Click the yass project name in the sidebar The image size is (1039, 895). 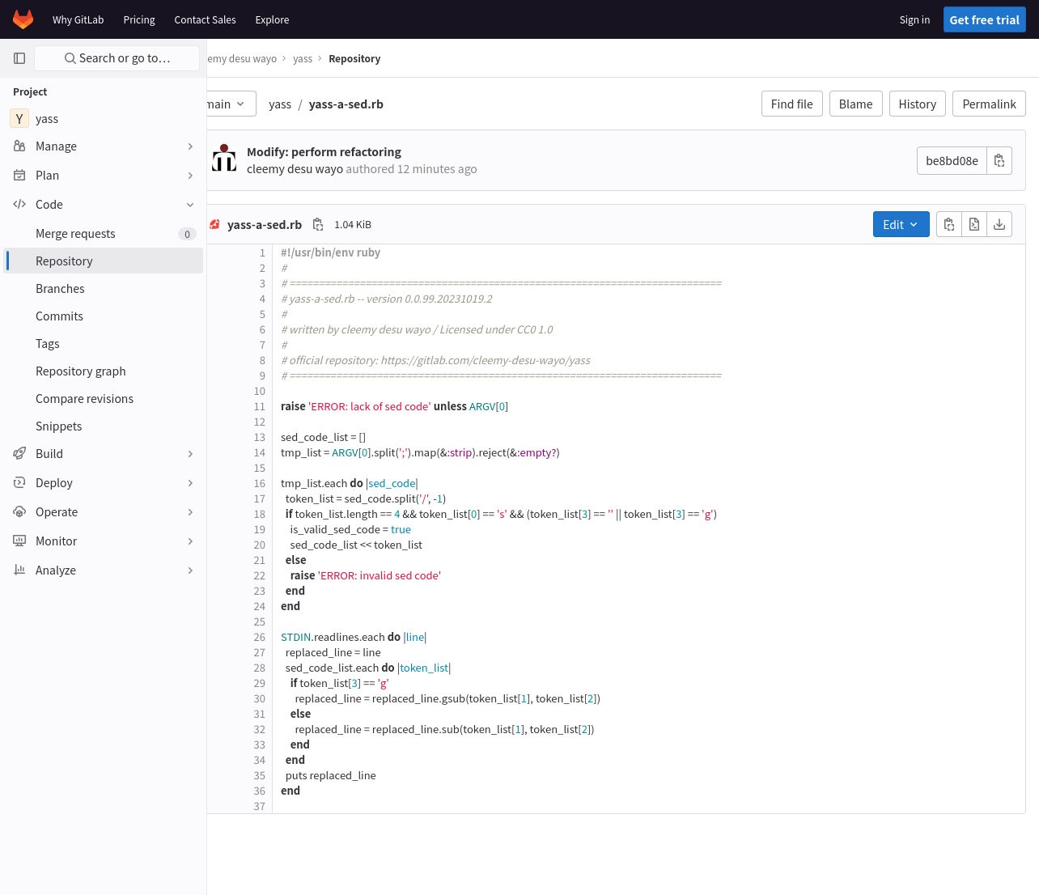pyautogui.click(x=47, y=118)
